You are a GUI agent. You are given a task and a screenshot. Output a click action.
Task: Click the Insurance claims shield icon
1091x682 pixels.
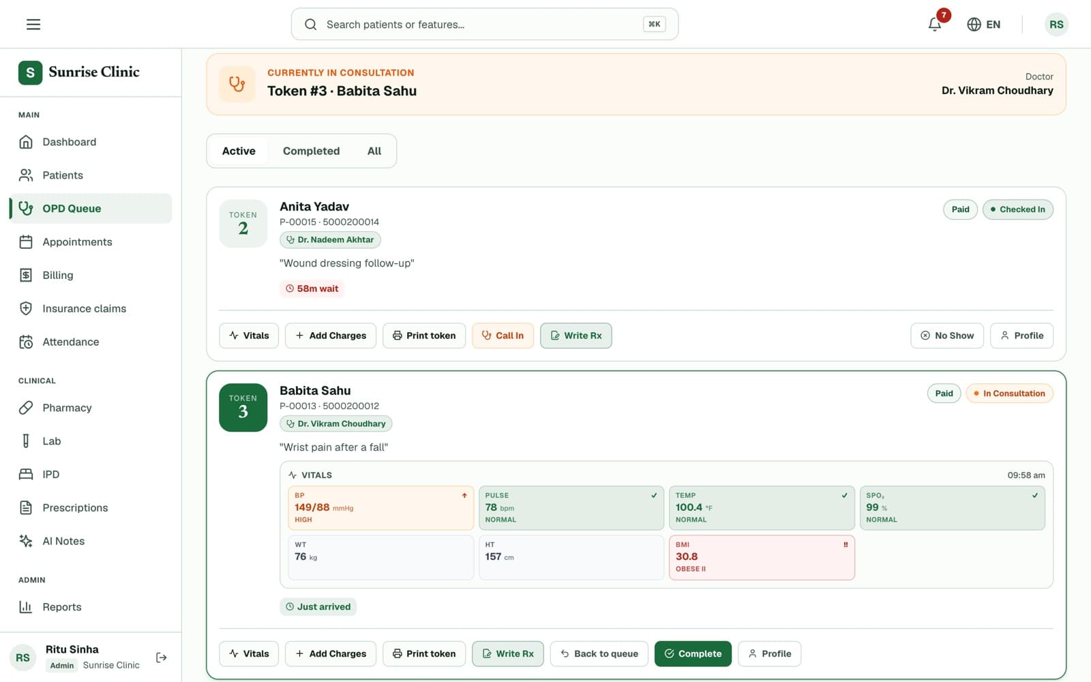(x=26, y=308)
